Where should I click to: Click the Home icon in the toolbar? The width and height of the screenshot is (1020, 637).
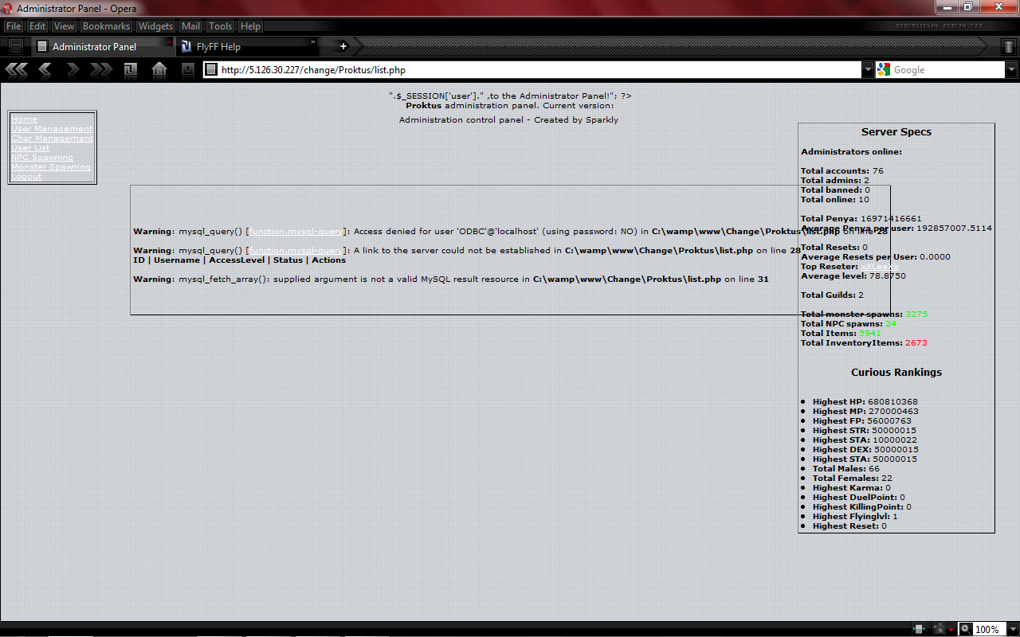click(159, 69)
